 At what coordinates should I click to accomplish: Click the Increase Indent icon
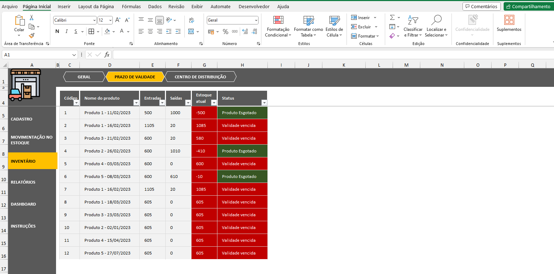pyautogui.click(x=178, y=32)
